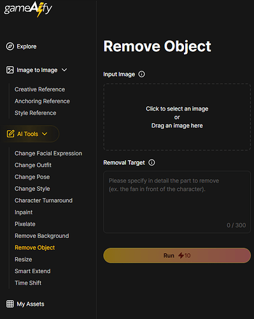
Task: Click the gameAIfy logo
Action: (28, 9)
